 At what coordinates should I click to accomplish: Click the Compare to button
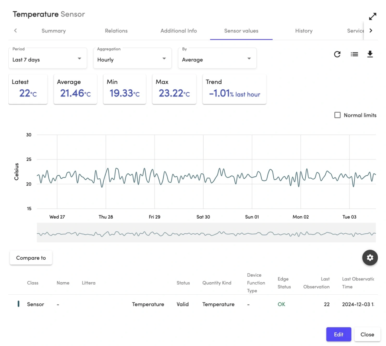coord(31,258)
